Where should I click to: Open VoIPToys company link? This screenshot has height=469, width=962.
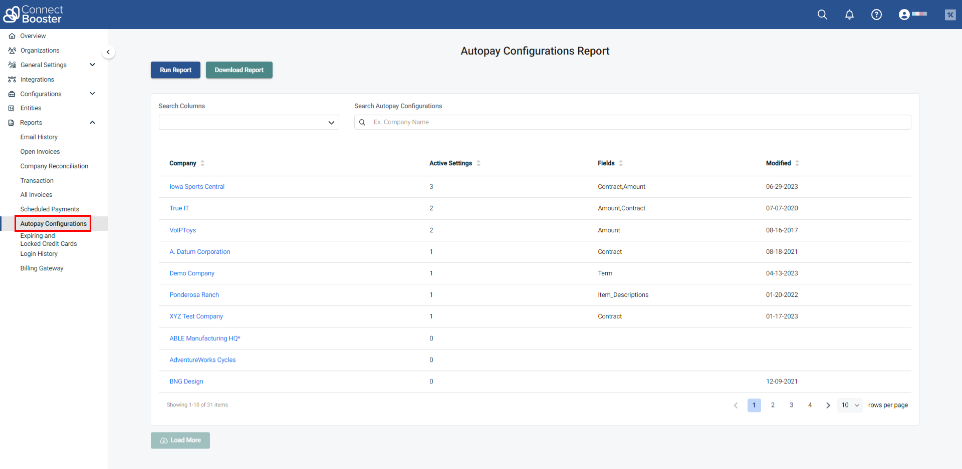(183, 230)
